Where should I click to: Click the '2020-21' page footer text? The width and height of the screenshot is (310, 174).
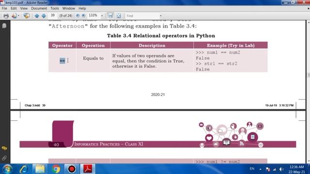(158, 95)
